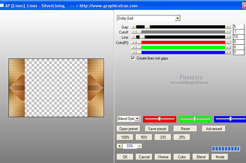Image resolution: width=246 pixels, height=163 pixels.
Task: Adjust the green blend slider
Action: click(195, 119)
